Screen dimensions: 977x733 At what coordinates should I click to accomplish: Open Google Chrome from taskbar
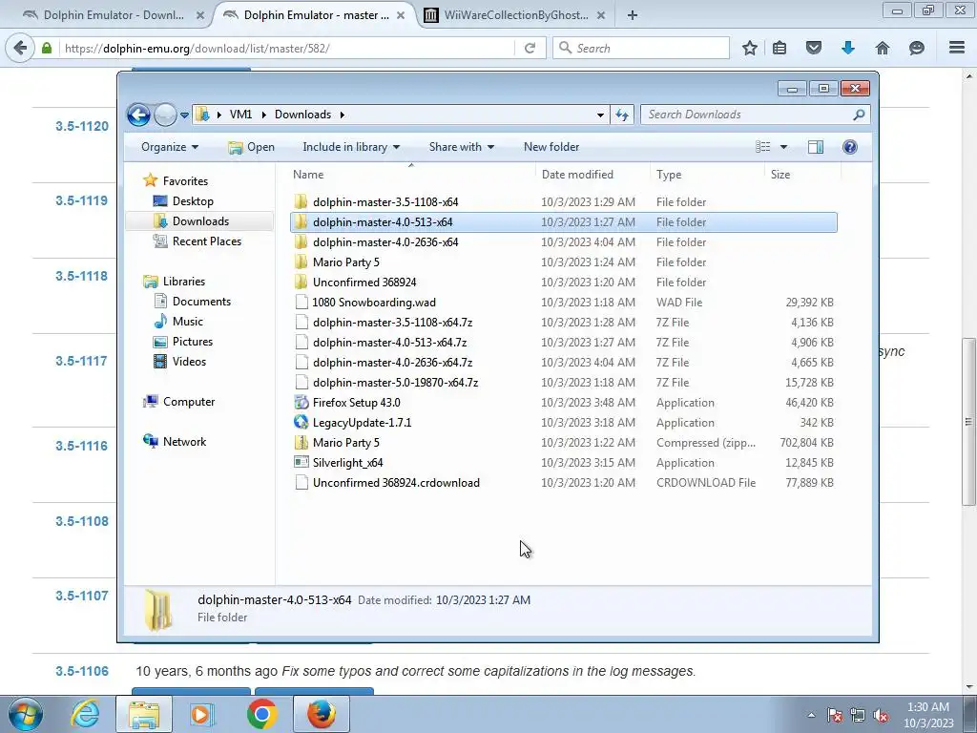tap(261, 714)
